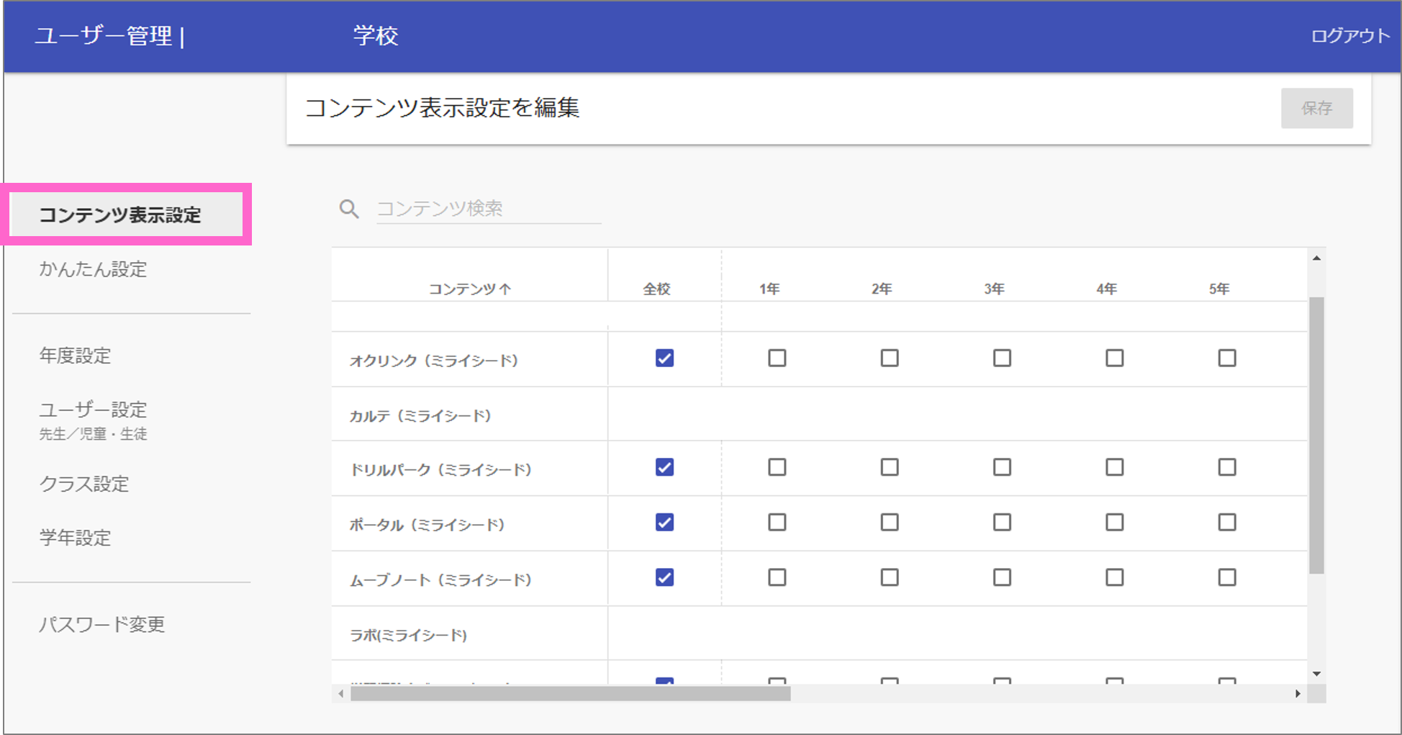Screen dimensions: 1402x735
Task: Click the search magnifier icon
Action: (x=349, y=208)
